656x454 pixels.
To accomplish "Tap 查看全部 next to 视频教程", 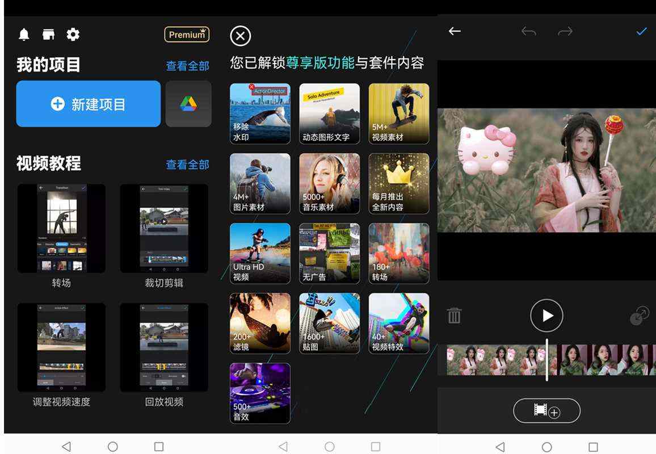I will 187,165.
